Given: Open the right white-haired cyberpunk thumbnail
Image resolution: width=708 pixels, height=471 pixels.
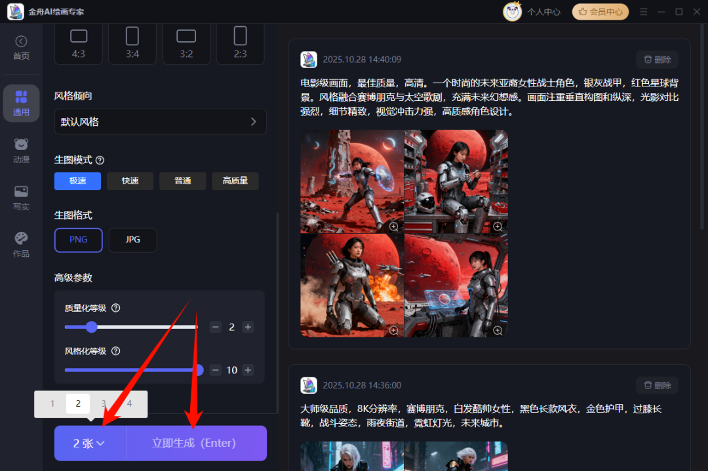Looking at the screenshot, I should point(456,457).
